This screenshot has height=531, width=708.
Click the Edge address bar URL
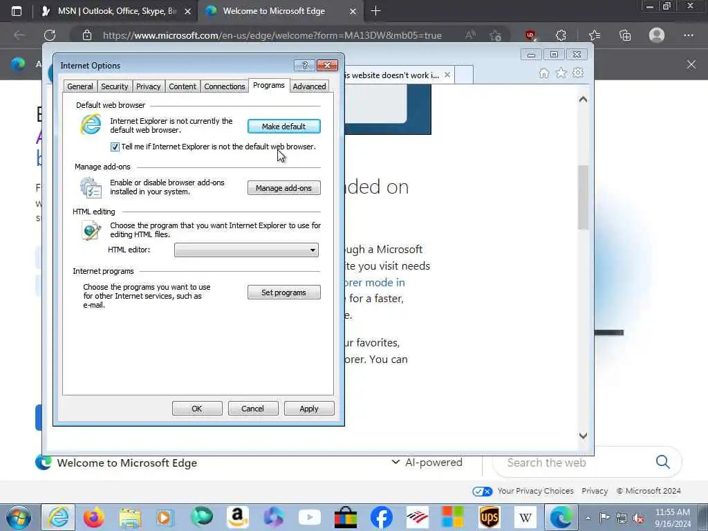[x=272, y=35]
